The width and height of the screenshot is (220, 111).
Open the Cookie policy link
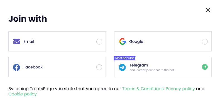pyautogui.click(x=23, y=94)
